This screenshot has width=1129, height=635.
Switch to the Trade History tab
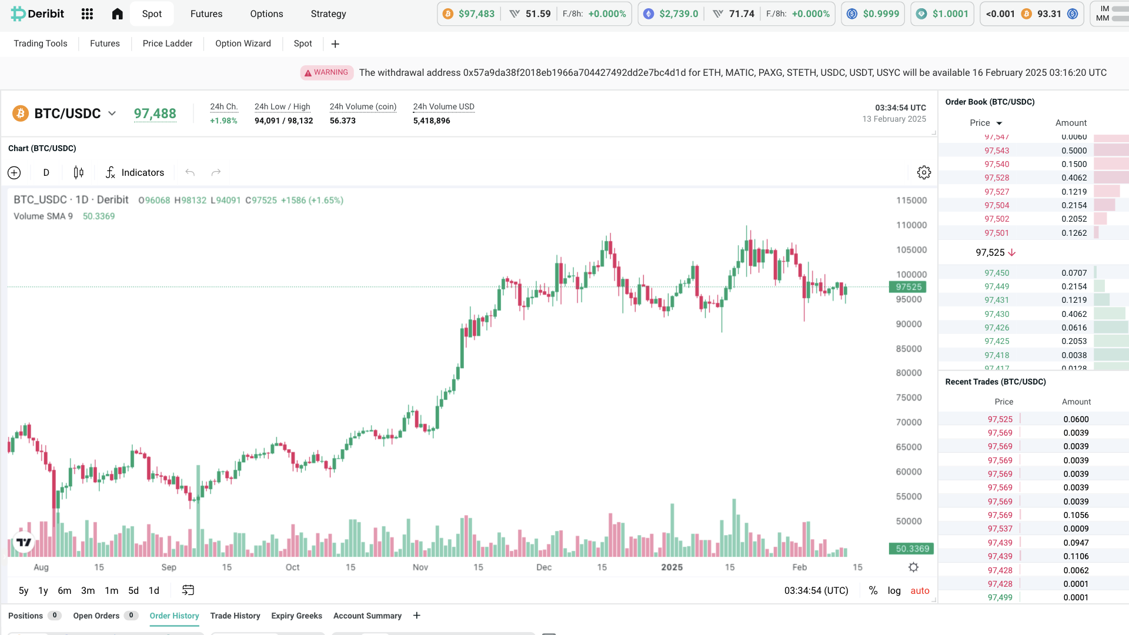[235, 616]
